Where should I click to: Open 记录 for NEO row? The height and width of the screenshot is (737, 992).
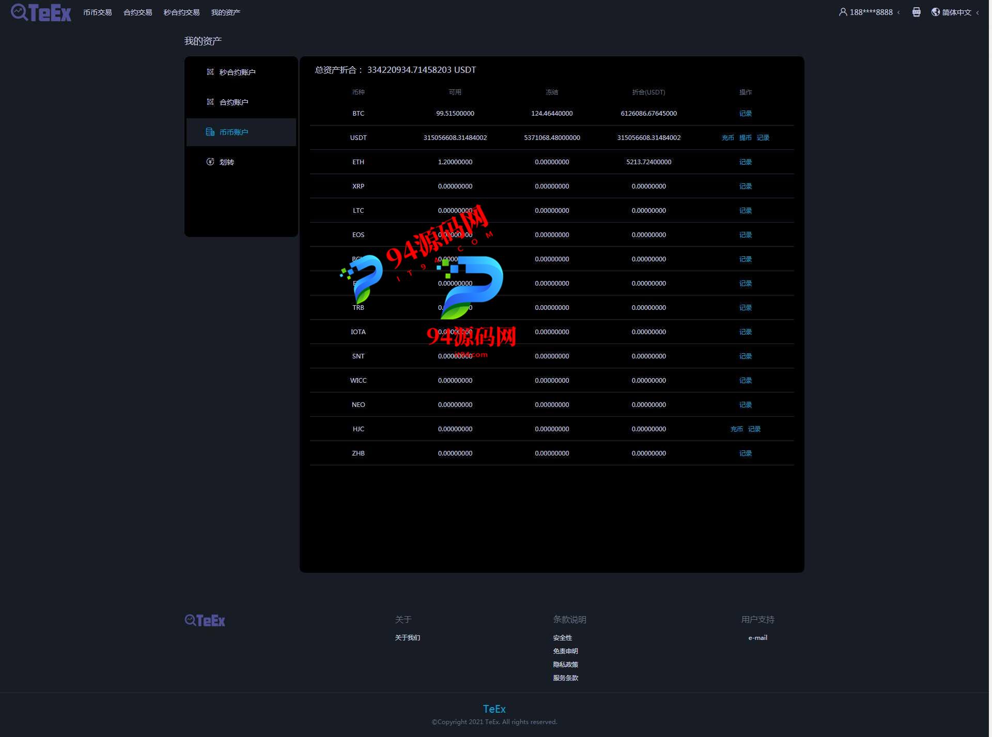coord(746,405)
